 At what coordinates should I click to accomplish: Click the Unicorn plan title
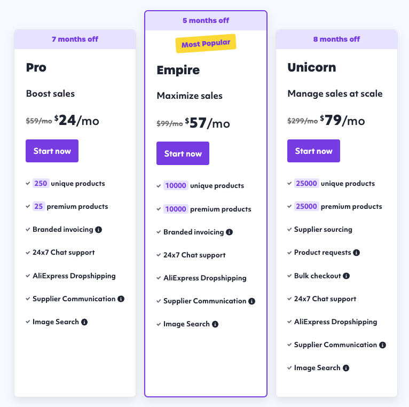[x=312, y=67]
